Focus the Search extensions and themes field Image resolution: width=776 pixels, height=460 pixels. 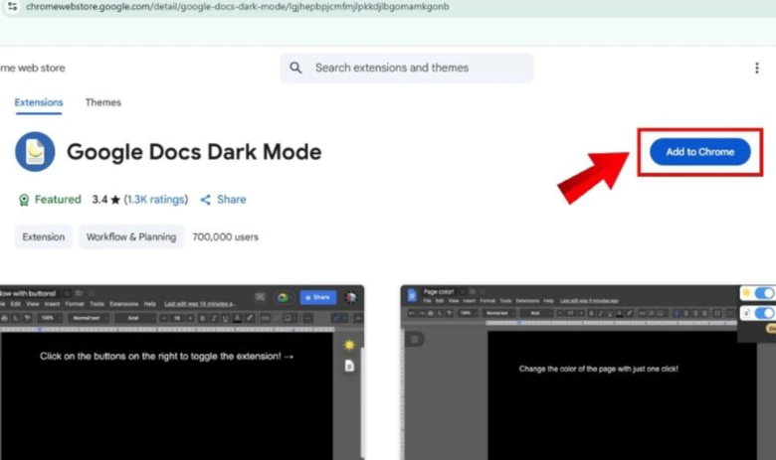pyautogui.click(x=418, y=68)
